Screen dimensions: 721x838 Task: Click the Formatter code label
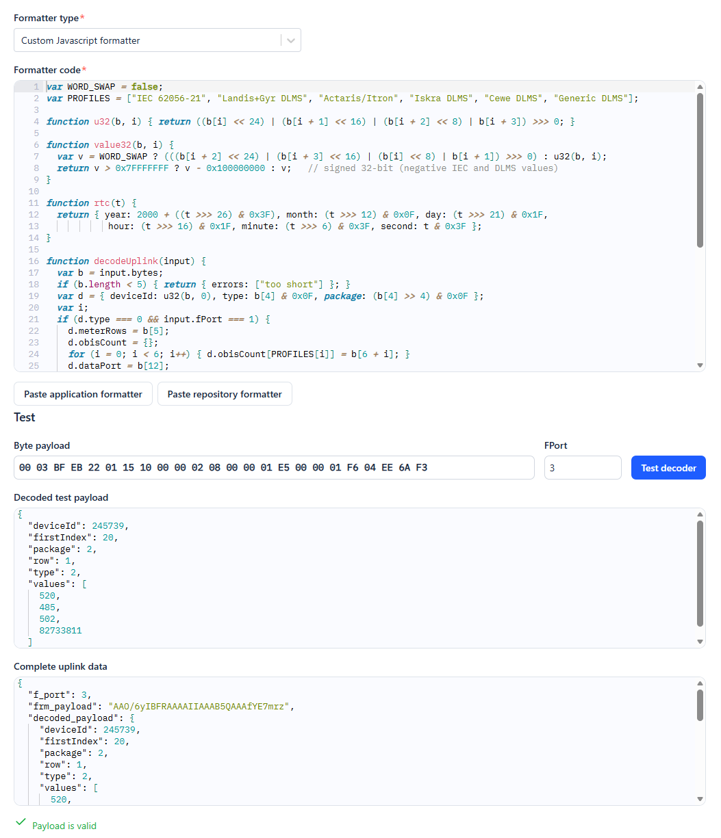[x=50, y=70]
